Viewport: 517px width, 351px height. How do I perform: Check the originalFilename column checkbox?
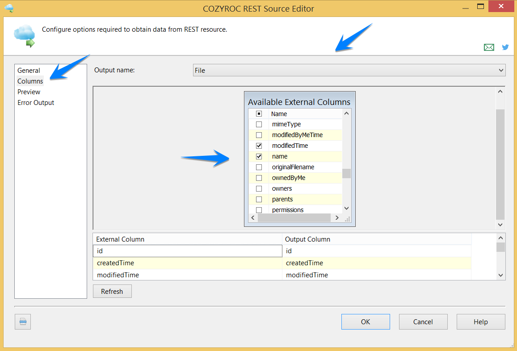(x=259, y=167)
